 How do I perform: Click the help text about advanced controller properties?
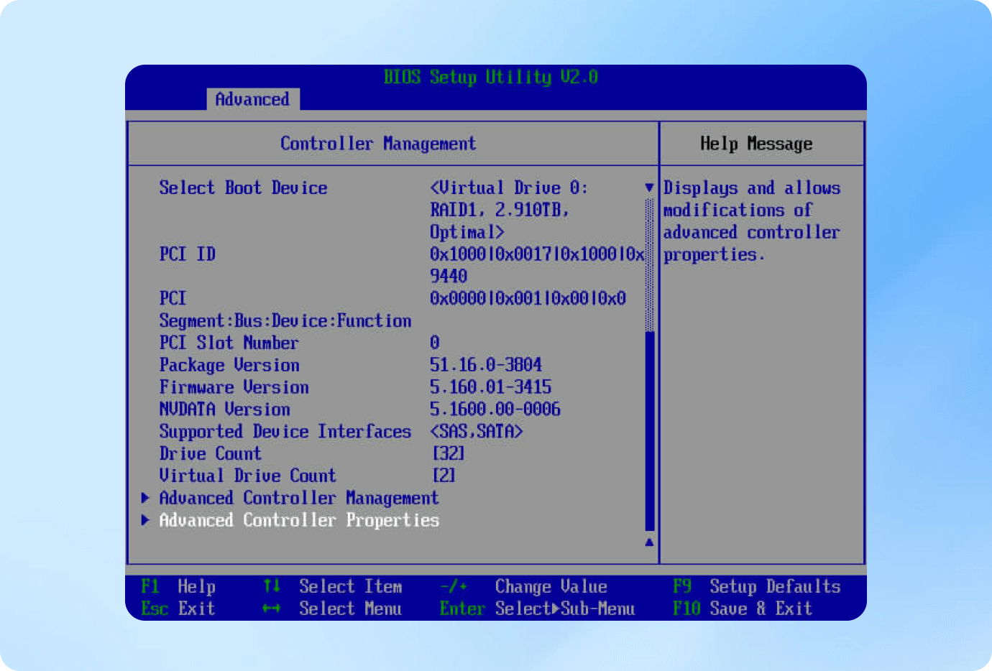click(x=751, y=221)
